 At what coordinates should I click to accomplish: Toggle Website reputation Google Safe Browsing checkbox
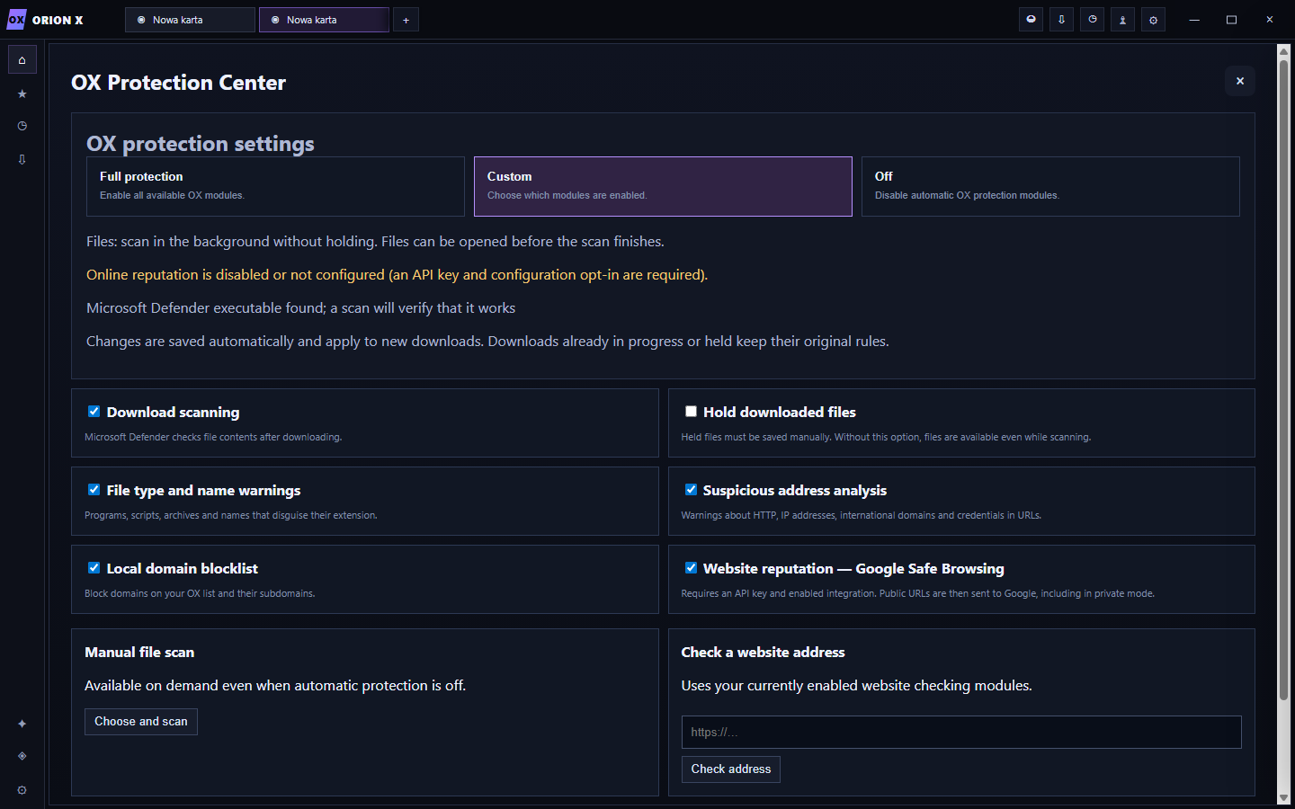[691, 568]
